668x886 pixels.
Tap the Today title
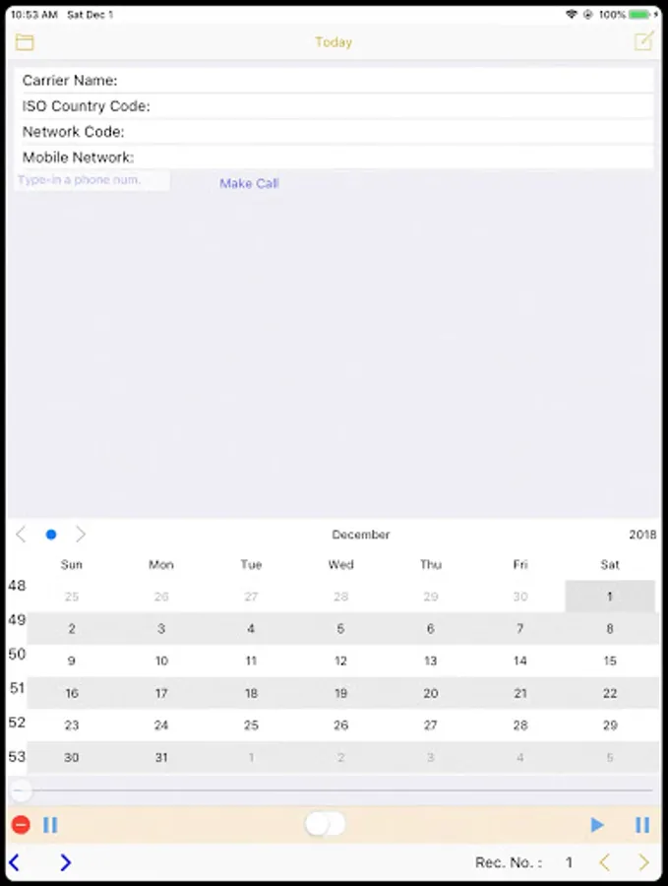click(x=334, y=42)
